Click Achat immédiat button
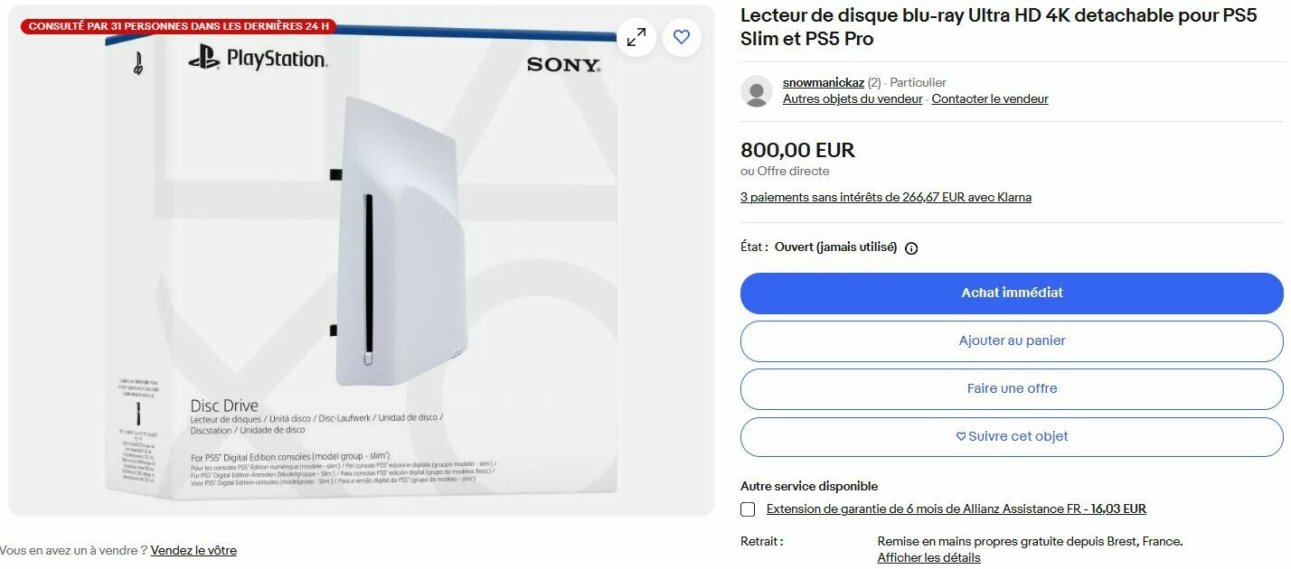 pos(1012,293)
